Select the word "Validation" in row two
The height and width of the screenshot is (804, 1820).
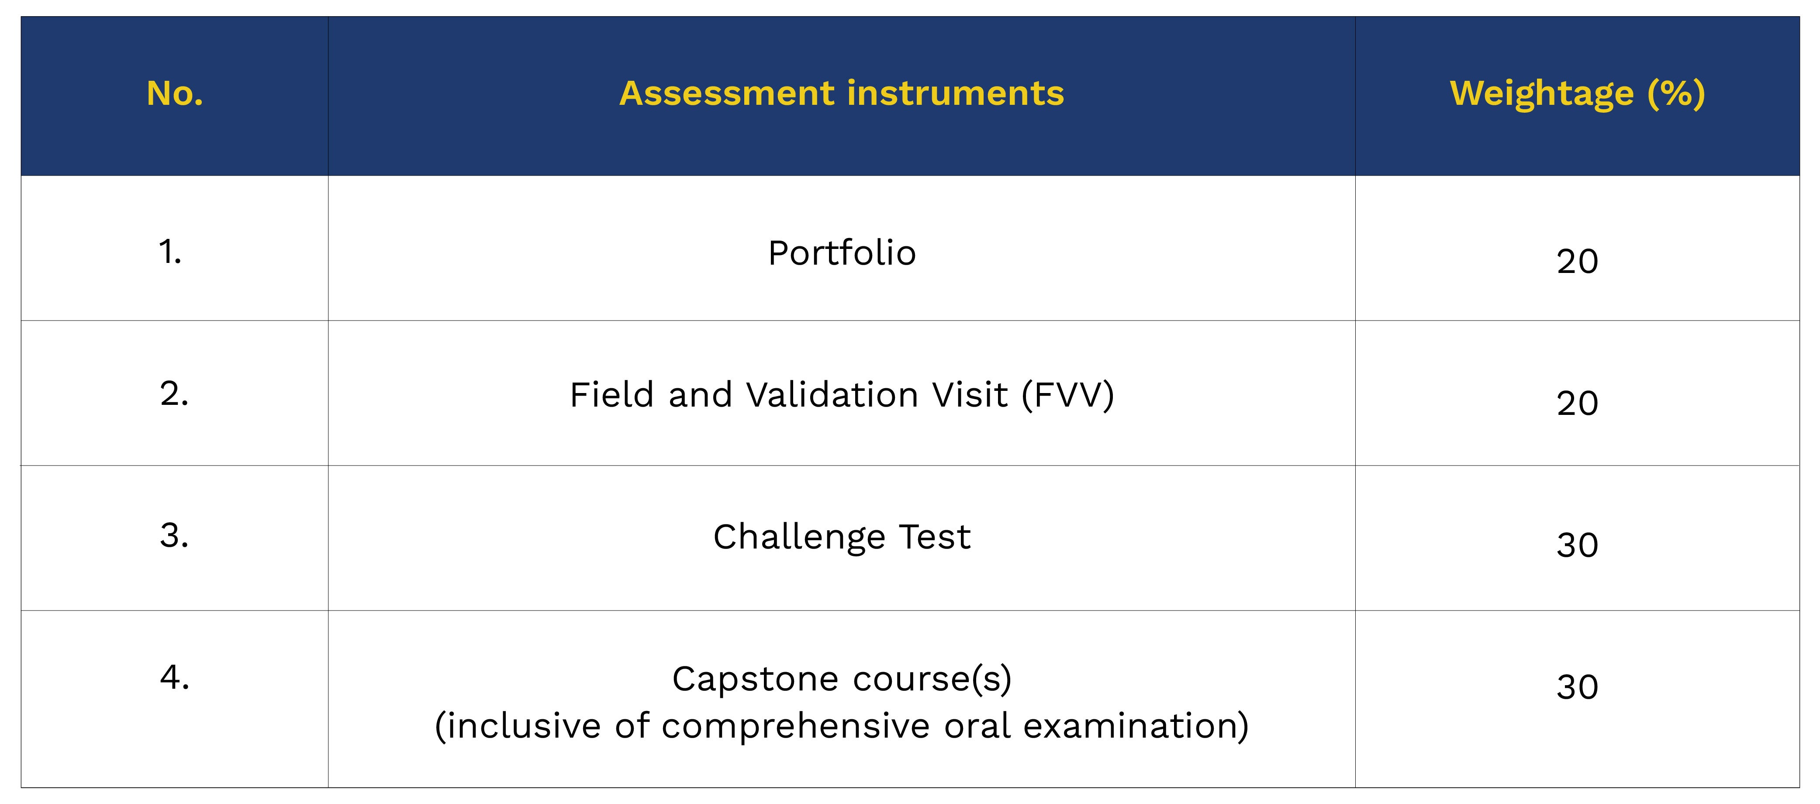877,395
